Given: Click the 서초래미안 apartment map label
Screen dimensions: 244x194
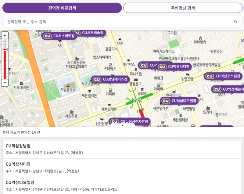Looking at the screenshot, I should pos(21,88).
